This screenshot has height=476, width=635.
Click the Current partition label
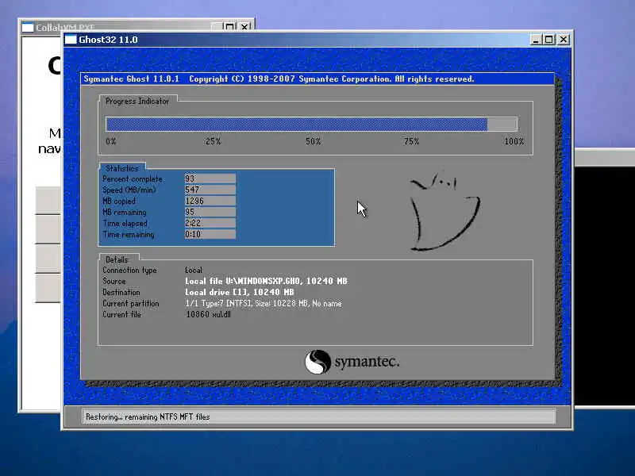[x=131, y=303]
